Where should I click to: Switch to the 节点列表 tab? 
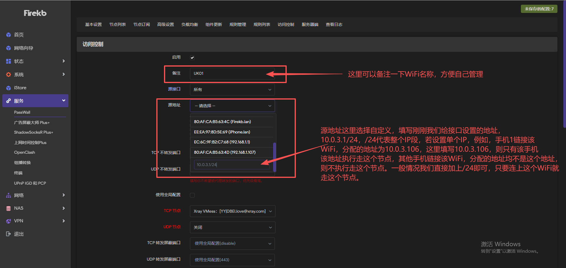[117, 24]
